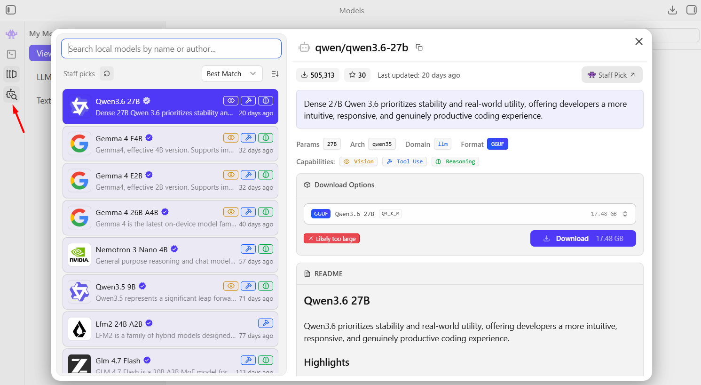Copy the qwen/qwen3.6-27b model name

pos(419,48)
